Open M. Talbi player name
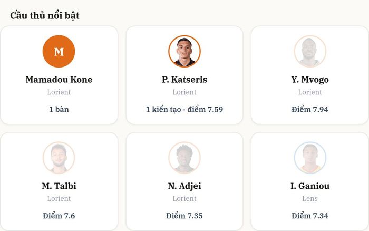 coord(59,186)
